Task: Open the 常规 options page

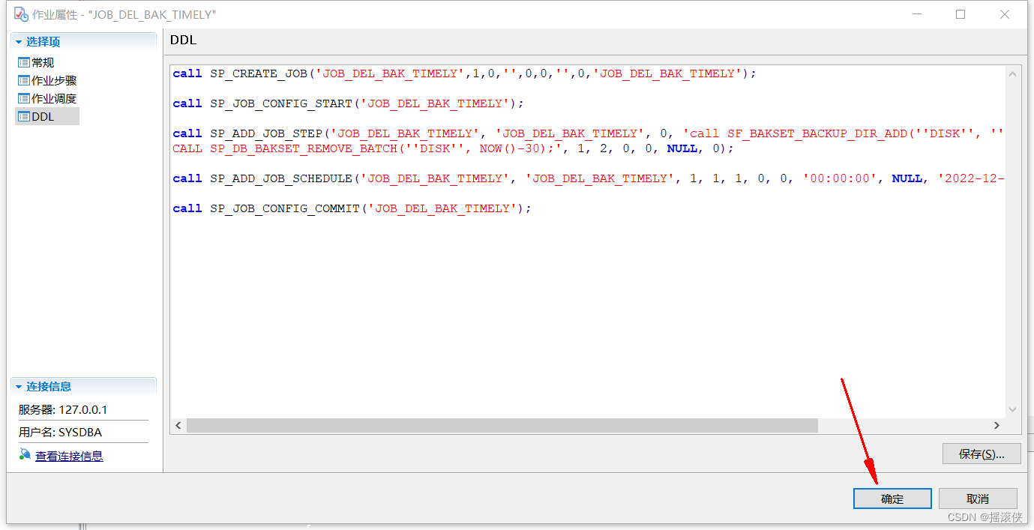Action: click(43, 62)
